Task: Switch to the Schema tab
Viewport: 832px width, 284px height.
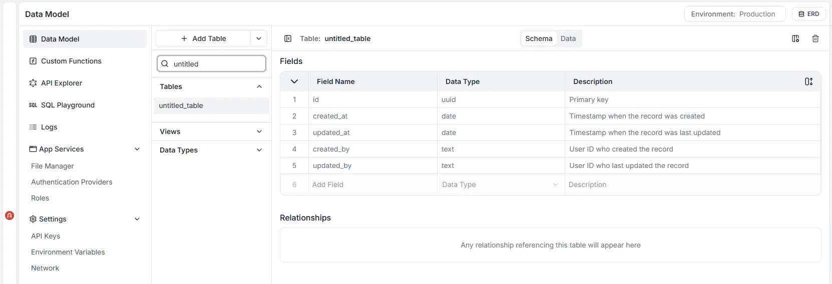Action: click(x=539, y=38)
